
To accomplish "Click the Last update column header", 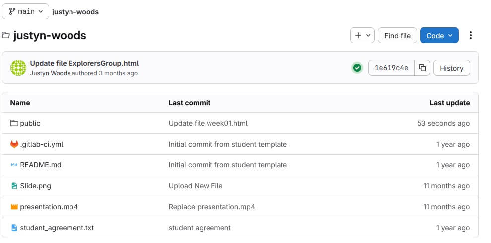I will [x=450, y=103].
